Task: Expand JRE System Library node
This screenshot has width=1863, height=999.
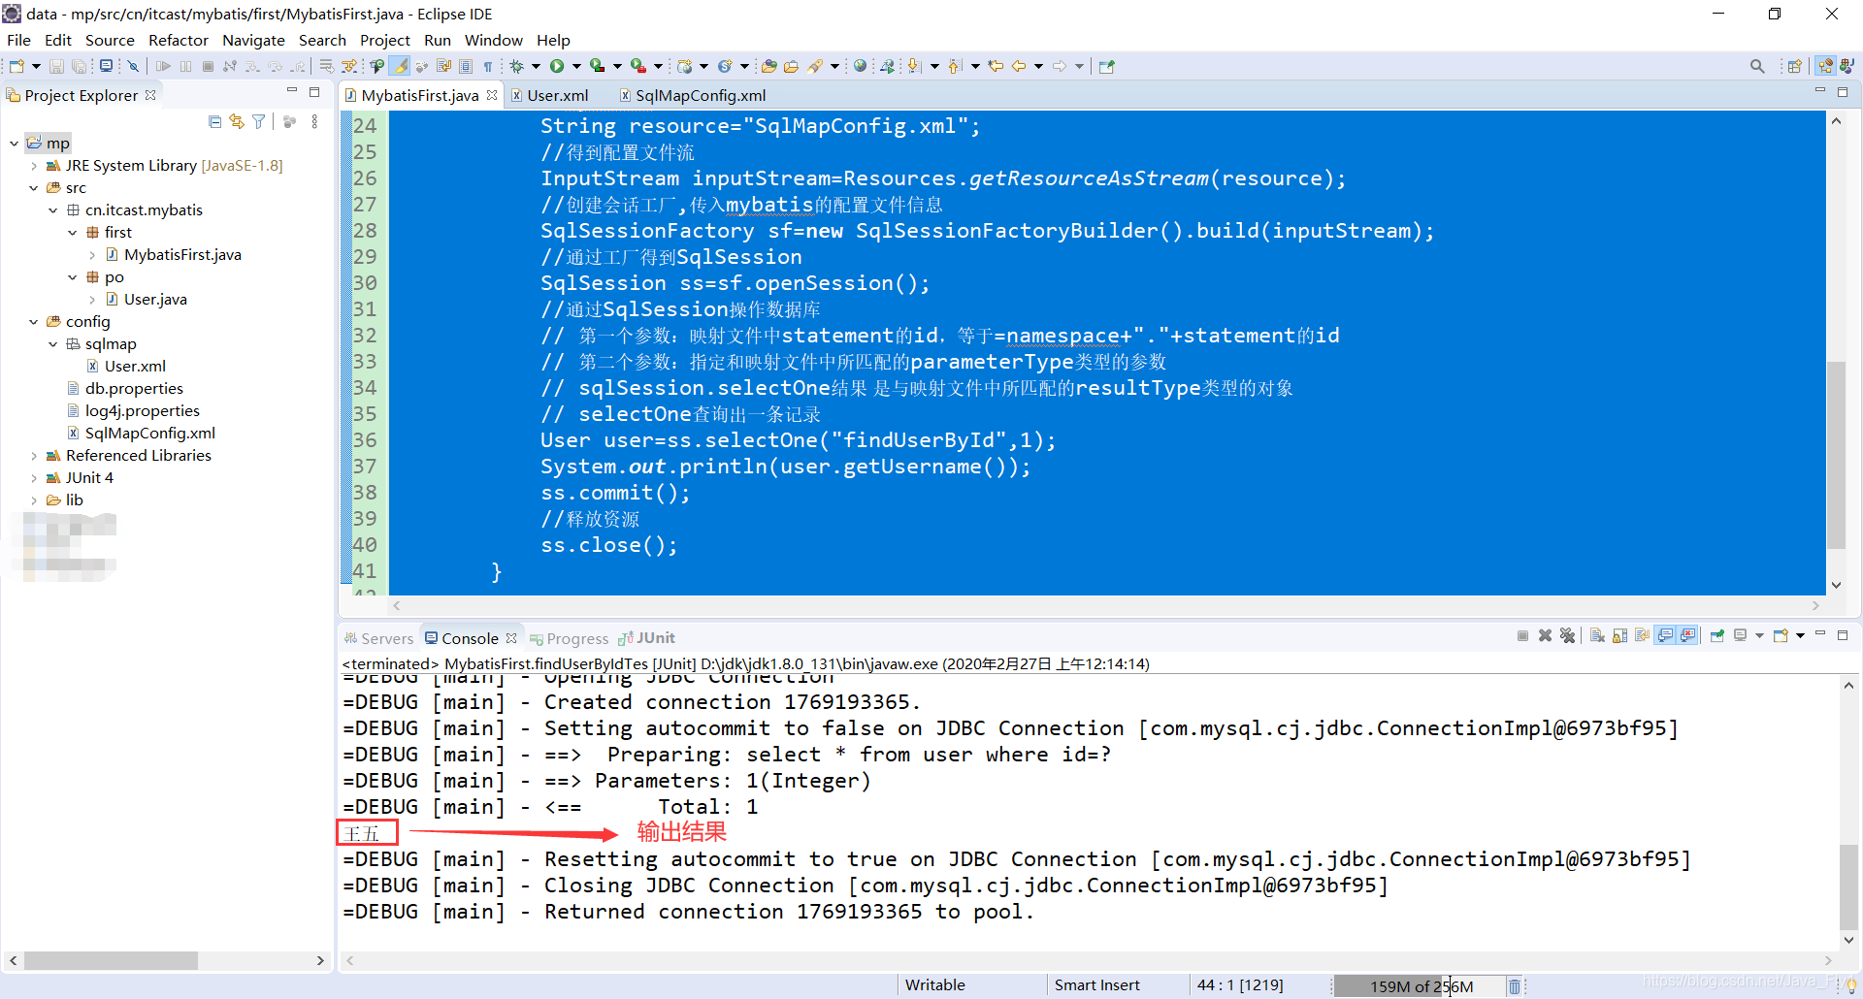Action: click(x=34, y=166)
